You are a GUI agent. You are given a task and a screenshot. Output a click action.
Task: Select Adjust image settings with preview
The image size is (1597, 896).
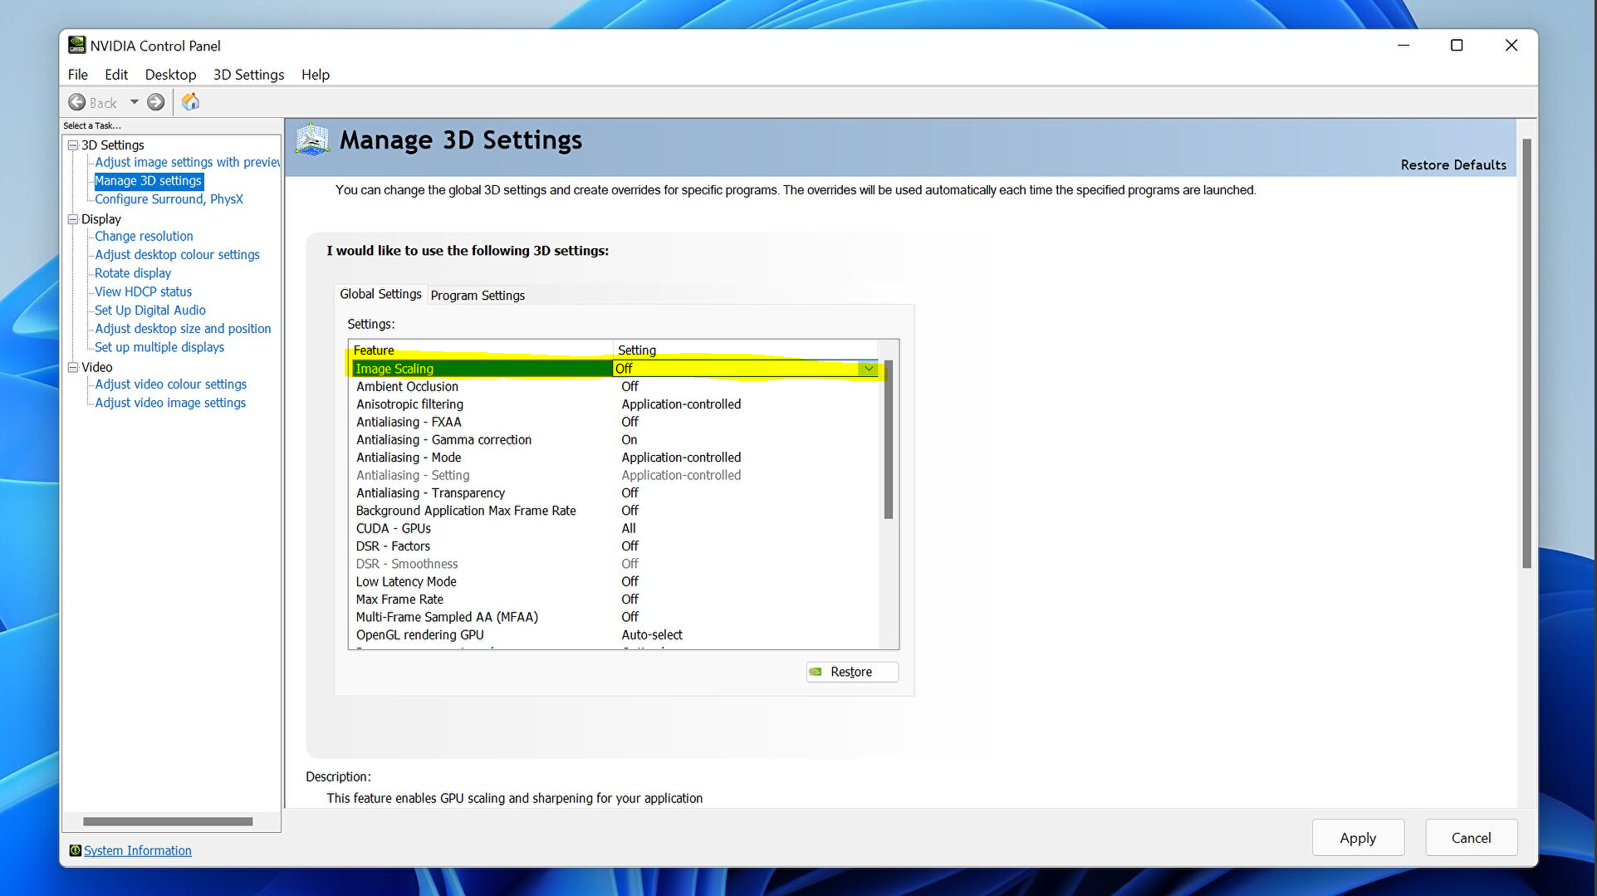point(187,163)
